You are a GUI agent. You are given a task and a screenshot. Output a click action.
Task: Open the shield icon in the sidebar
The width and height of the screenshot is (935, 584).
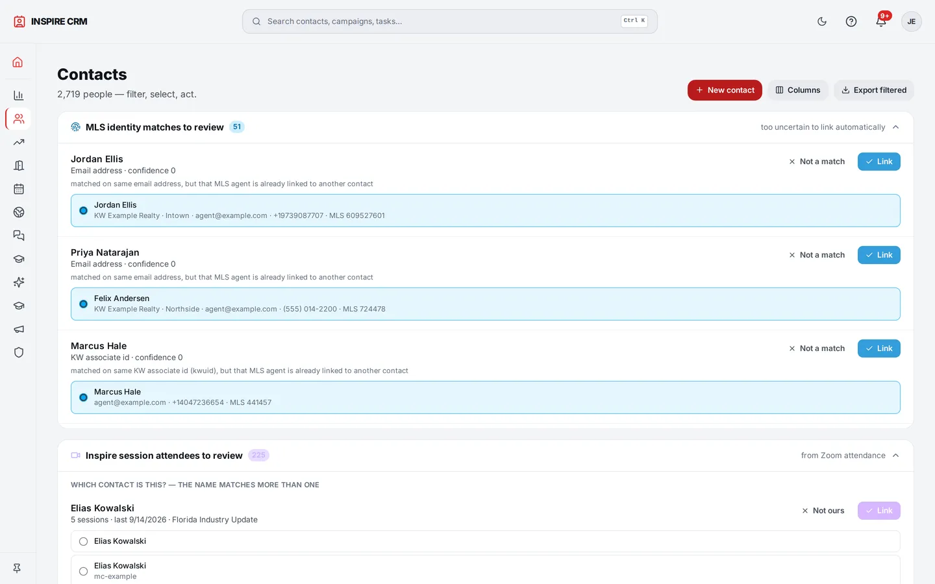coord(18,352)
